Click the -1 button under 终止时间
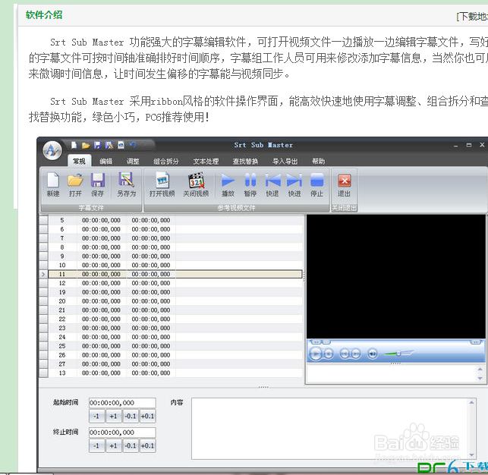This screenshot has height=475, width=488. click(96, 445)
